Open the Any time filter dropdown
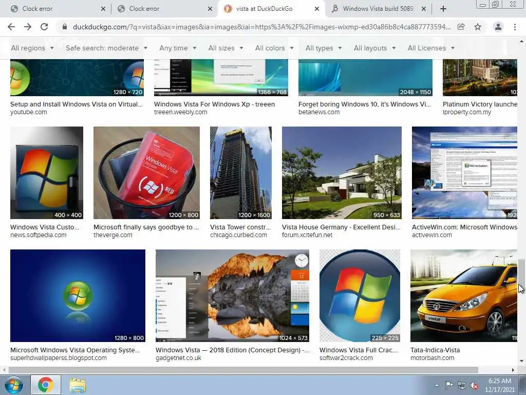 pos(177,48)
